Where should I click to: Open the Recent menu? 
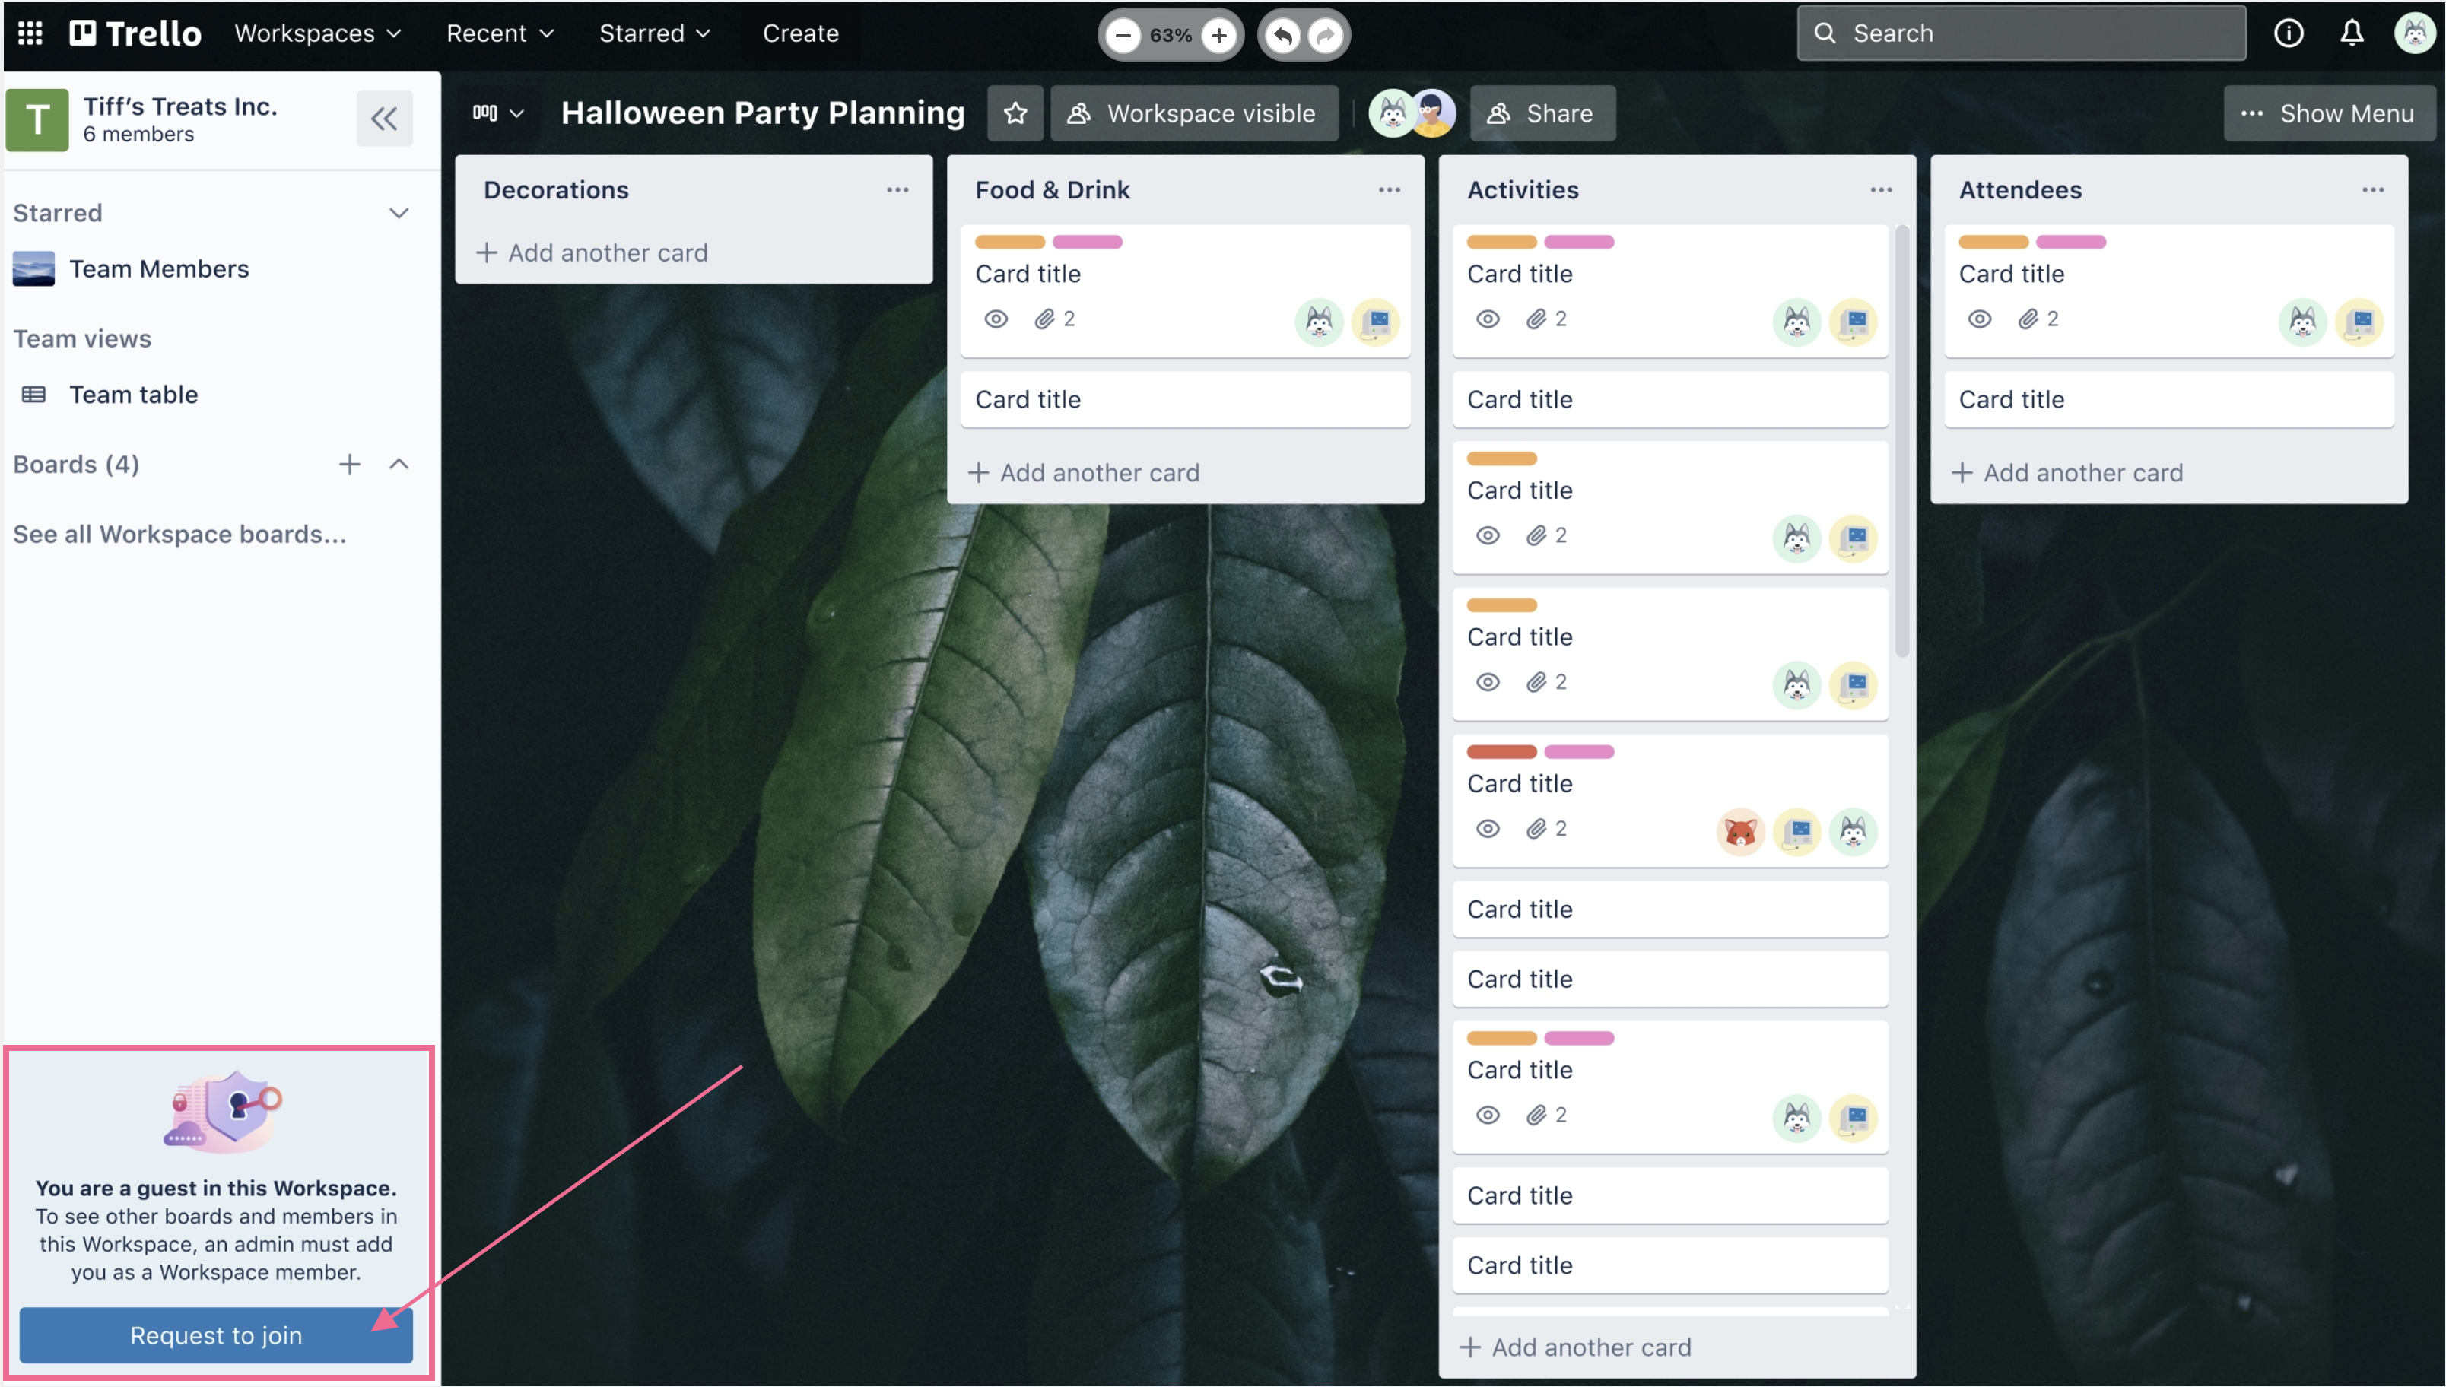499,33
